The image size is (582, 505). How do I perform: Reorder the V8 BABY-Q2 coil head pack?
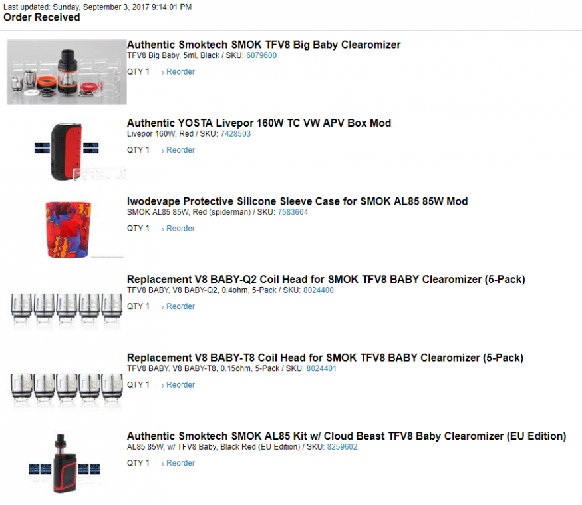[178, 306]
